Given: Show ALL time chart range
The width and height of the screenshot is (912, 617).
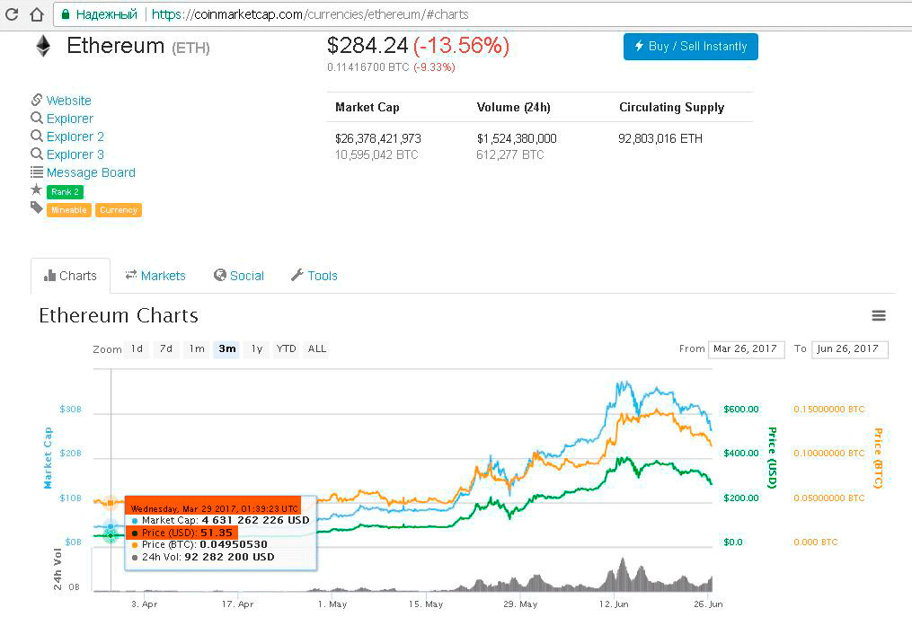Looking at the screenshot, I should tap(317, 349).
